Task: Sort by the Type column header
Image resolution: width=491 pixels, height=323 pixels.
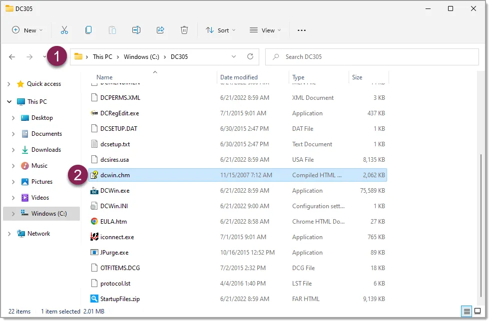Action: point(298,77)
